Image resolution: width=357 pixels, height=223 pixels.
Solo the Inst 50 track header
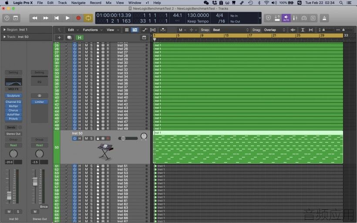(91, 138)
